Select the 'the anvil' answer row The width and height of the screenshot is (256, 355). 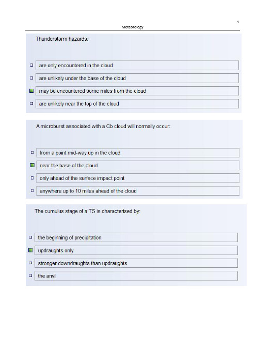136,276
